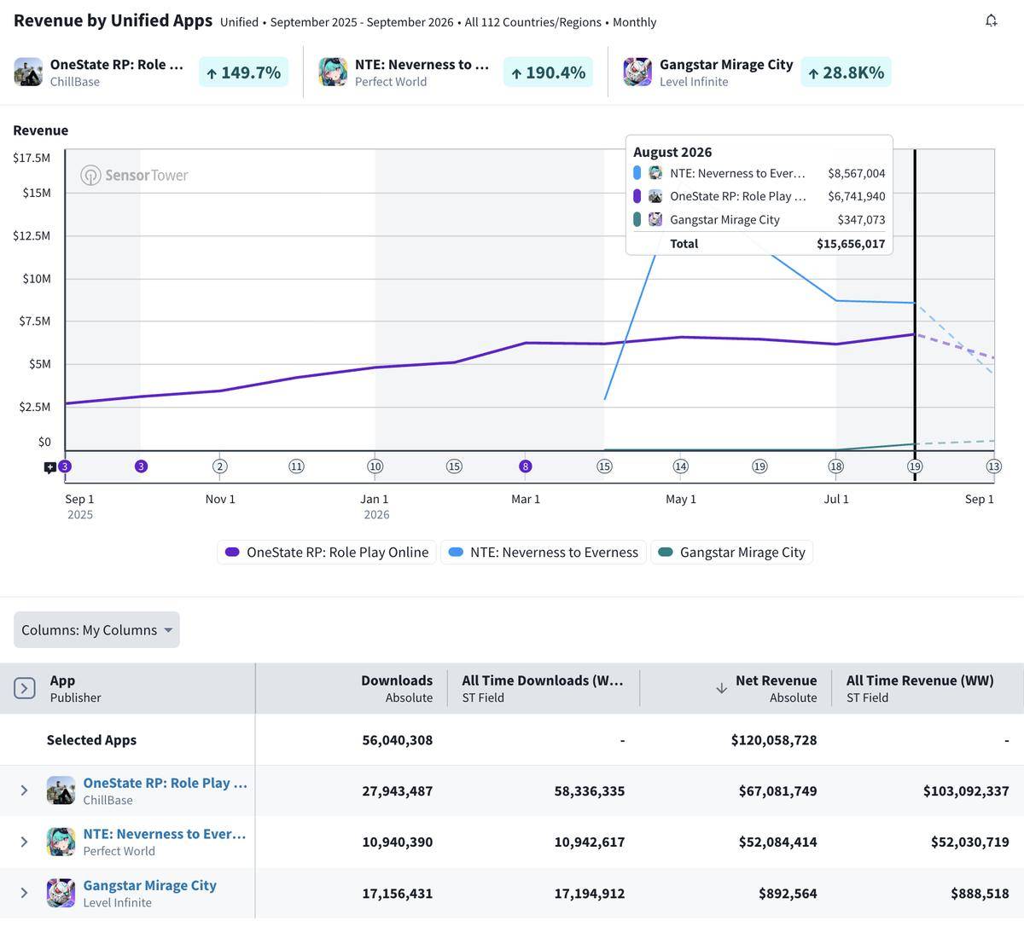Sort by All Time Downloads (WW) column header
This screenshot has width=1024, height=932.
pos(543,688)
